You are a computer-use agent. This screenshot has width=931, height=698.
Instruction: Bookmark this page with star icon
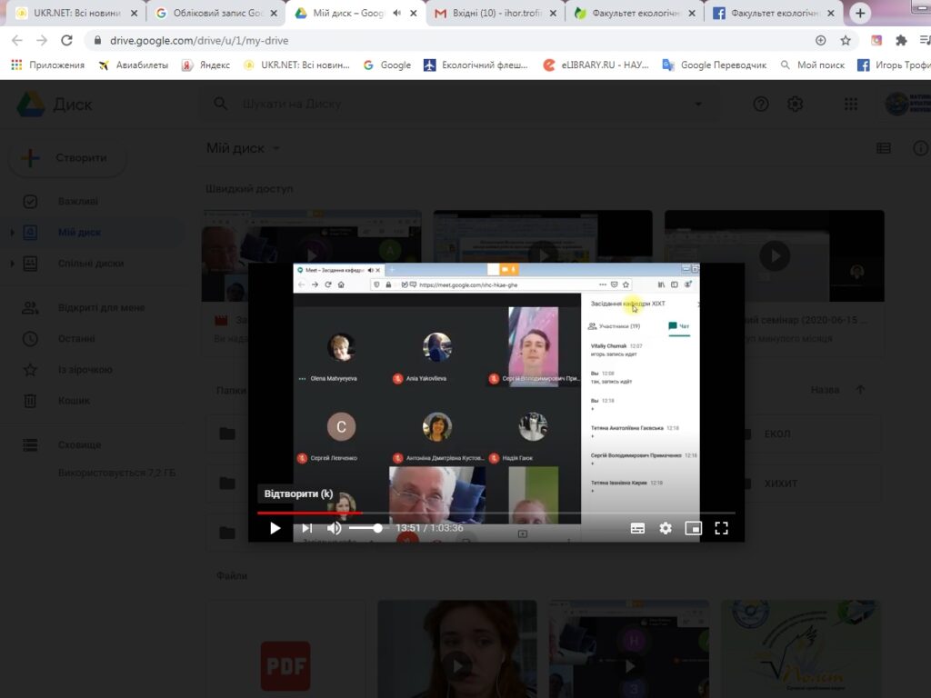(x=846, y=41)
